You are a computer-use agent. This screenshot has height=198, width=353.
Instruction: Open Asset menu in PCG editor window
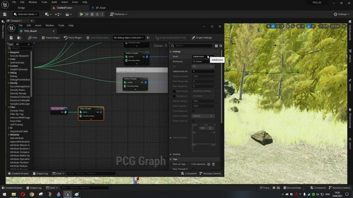tap(38, 26)
